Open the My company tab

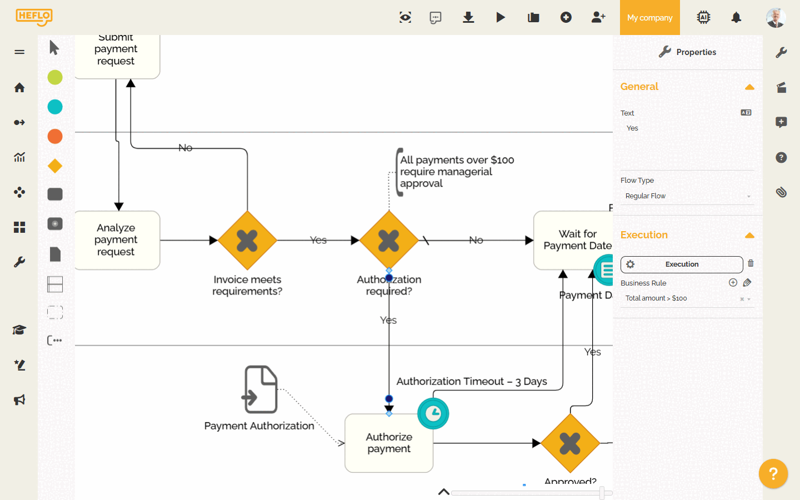tap(649, 18)
